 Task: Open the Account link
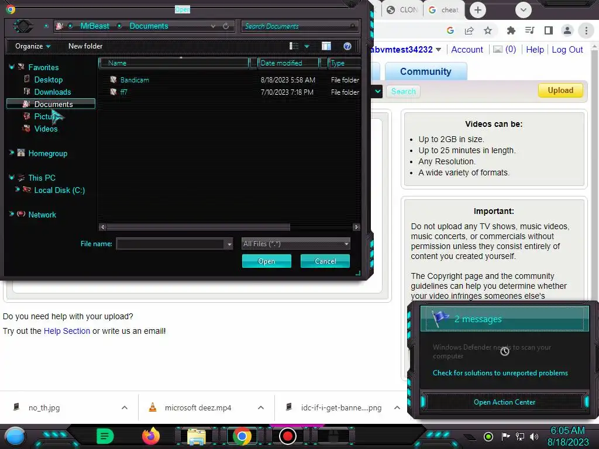coord(467,50)
